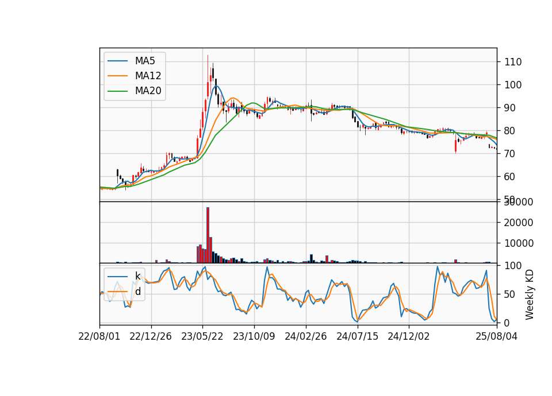
Task: Click the blue MA5 legend line sample
Action: 117,61
